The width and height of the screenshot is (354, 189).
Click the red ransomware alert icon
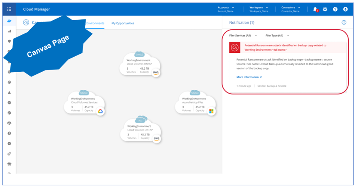click(235, 48)
